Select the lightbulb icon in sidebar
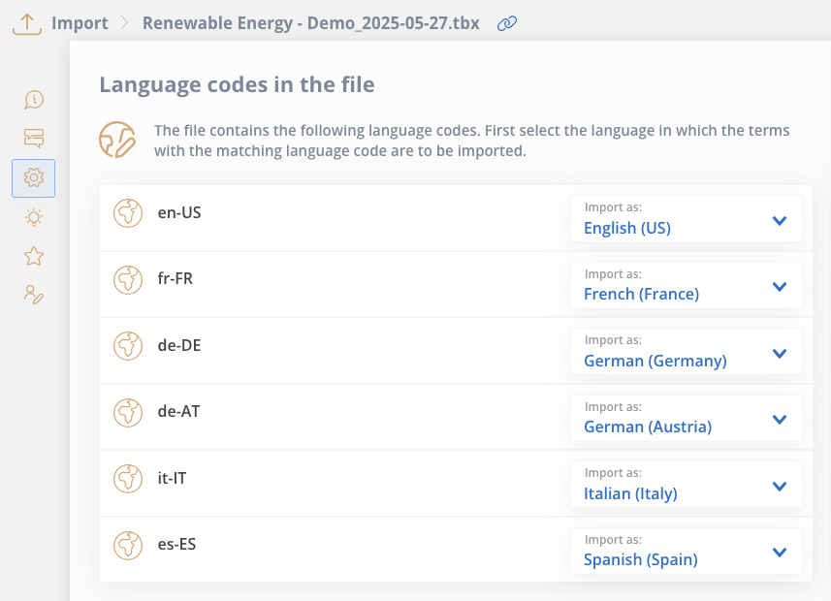Viewport: 831px width, 601px height. [x=33, y=217]
